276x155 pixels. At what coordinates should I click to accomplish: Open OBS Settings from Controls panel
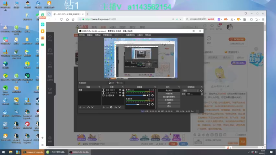click(169, 103)
